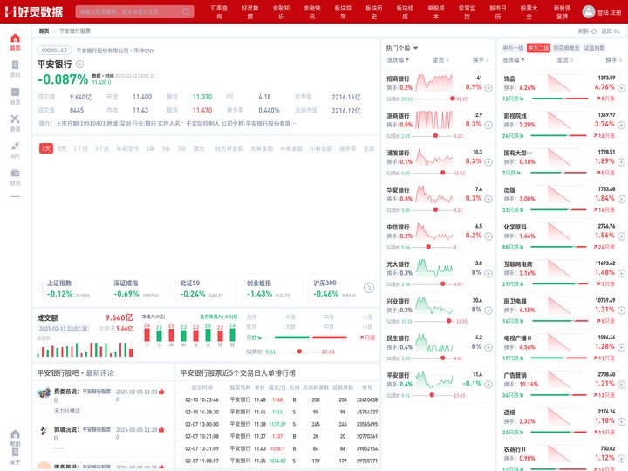
Task: Click the thumbs-up icon on 贾雯蓓's comment
Action: click(x=161, y=392)
